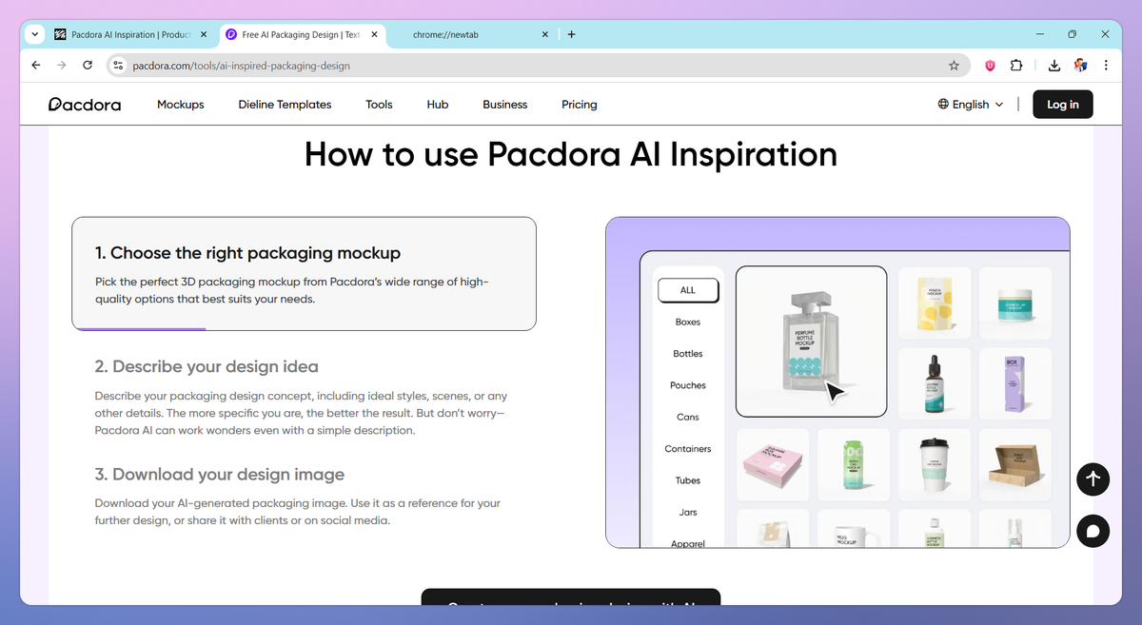The width and height of the screenshot is (1142, 625).
Task: Open the Tools menu
Action: tap(379, 105)
